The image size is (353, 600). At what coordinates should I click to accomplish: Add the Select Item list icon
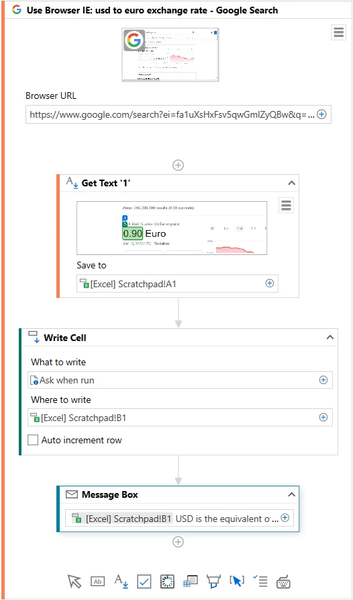260,581
